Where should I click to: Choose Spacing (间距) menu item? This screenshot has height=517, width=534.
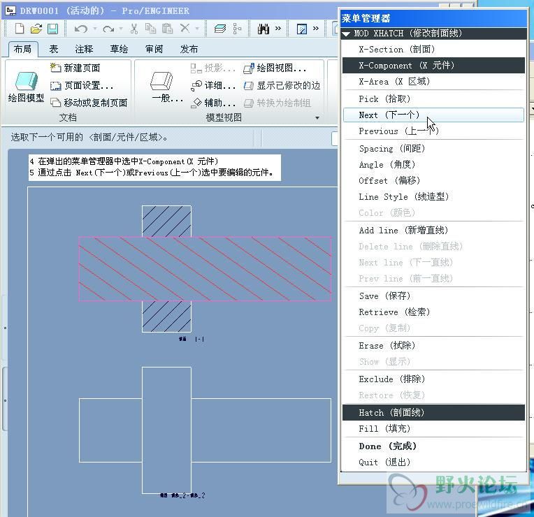click(x=433, y=149)
